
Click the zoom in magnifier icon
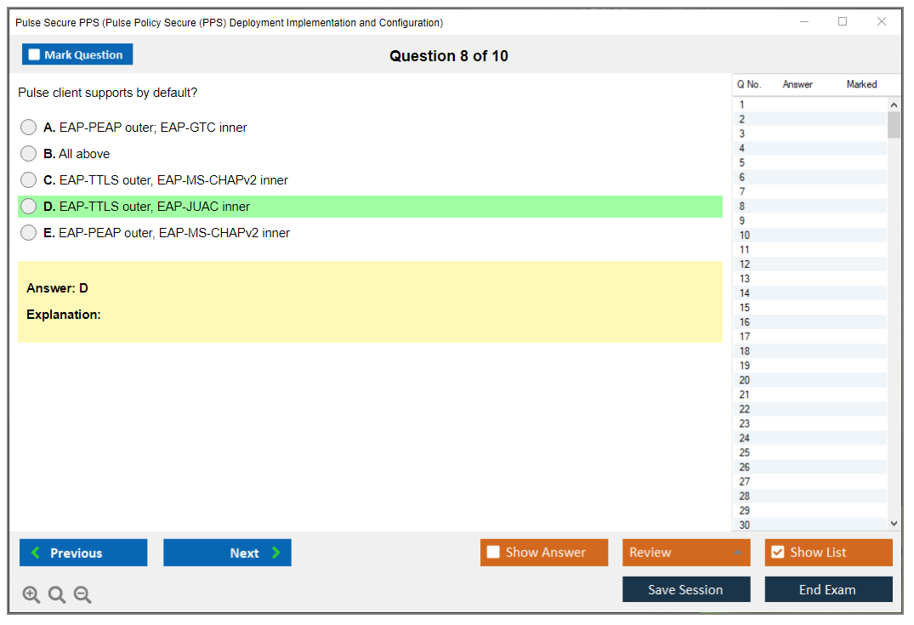[x=31, y=595]
